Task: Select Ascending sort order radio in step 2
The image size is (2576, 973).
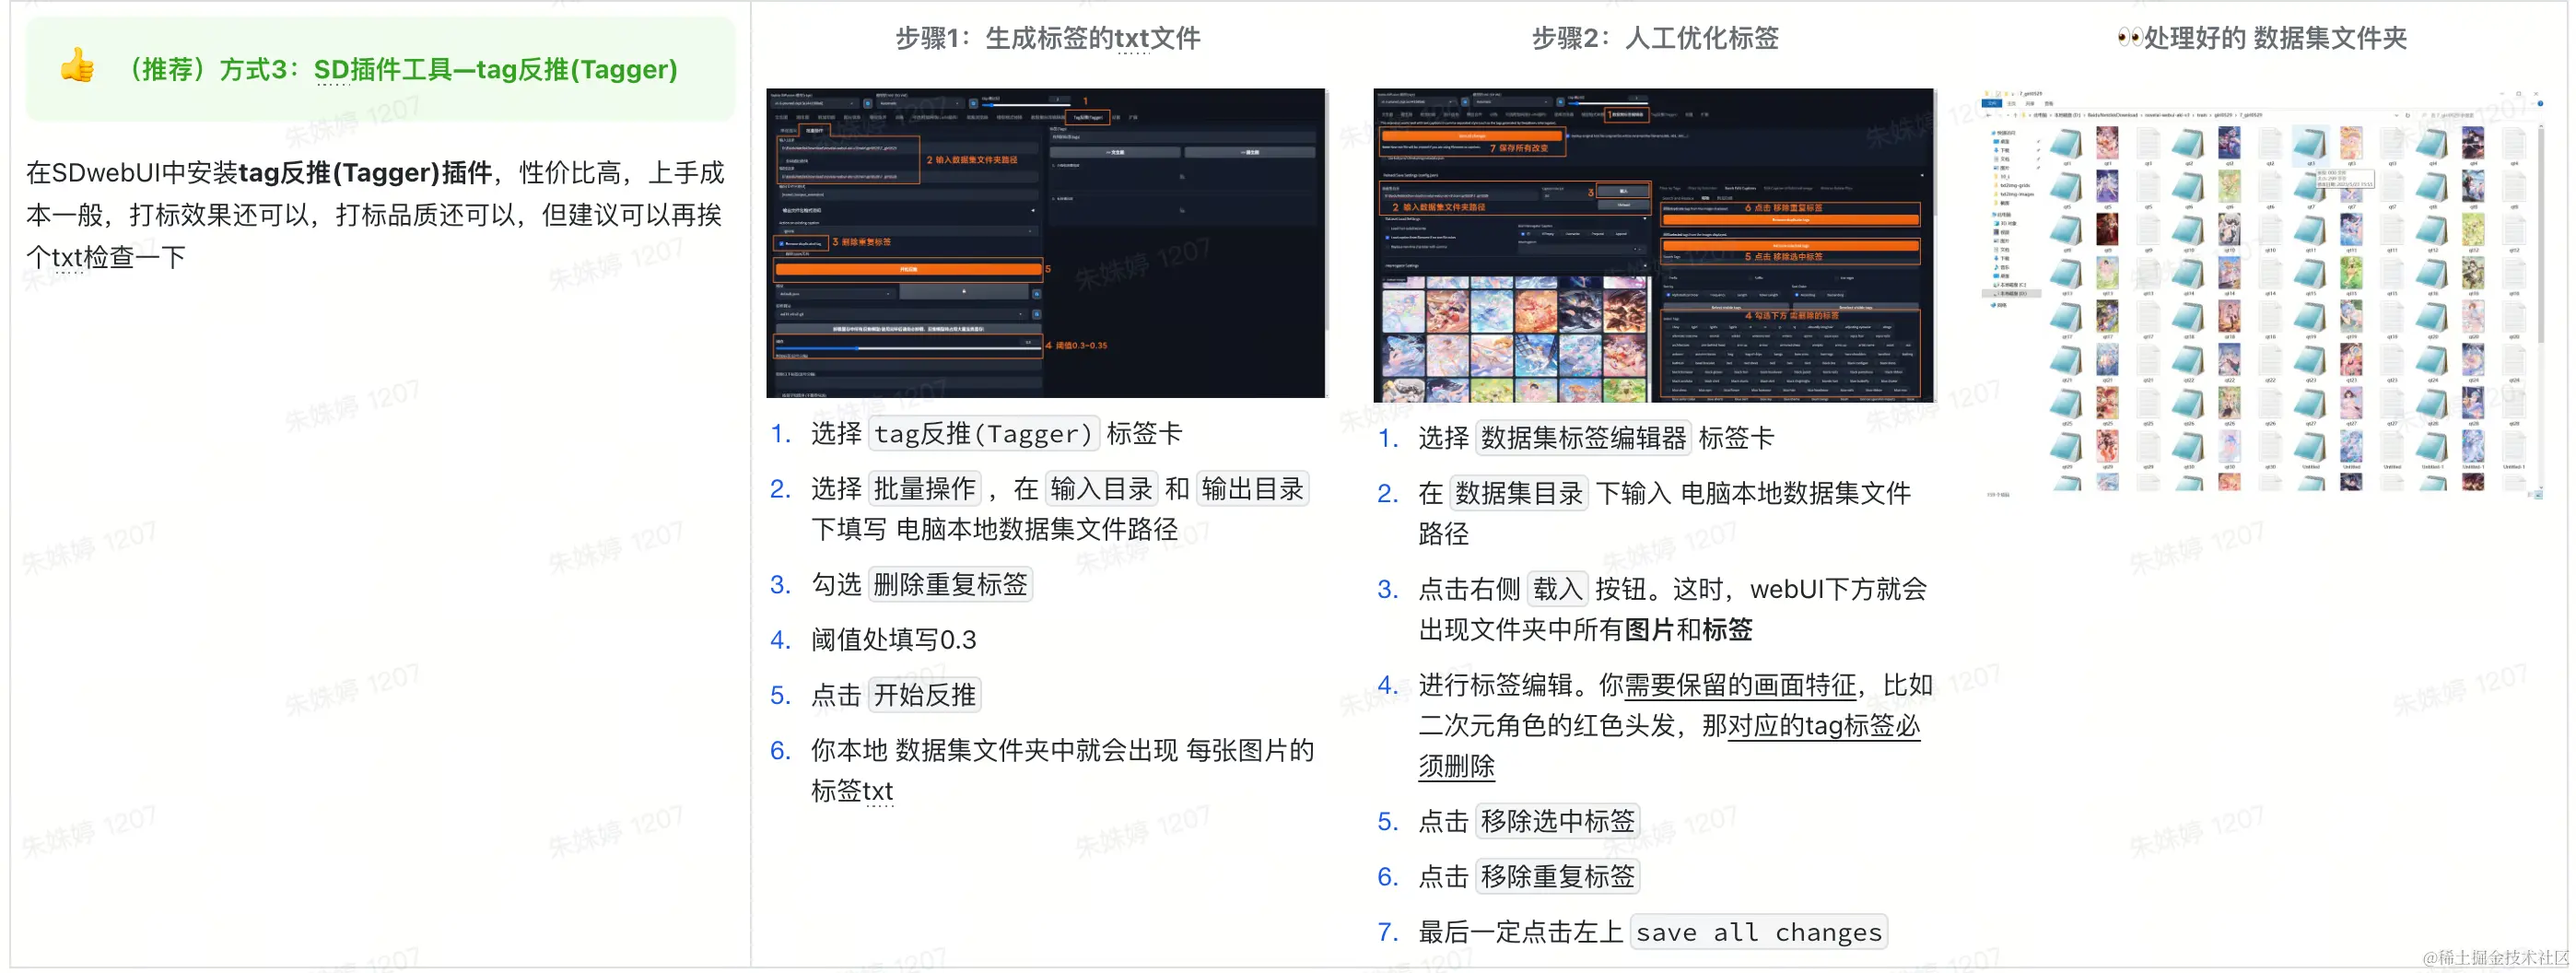Action: [1797, 295]
